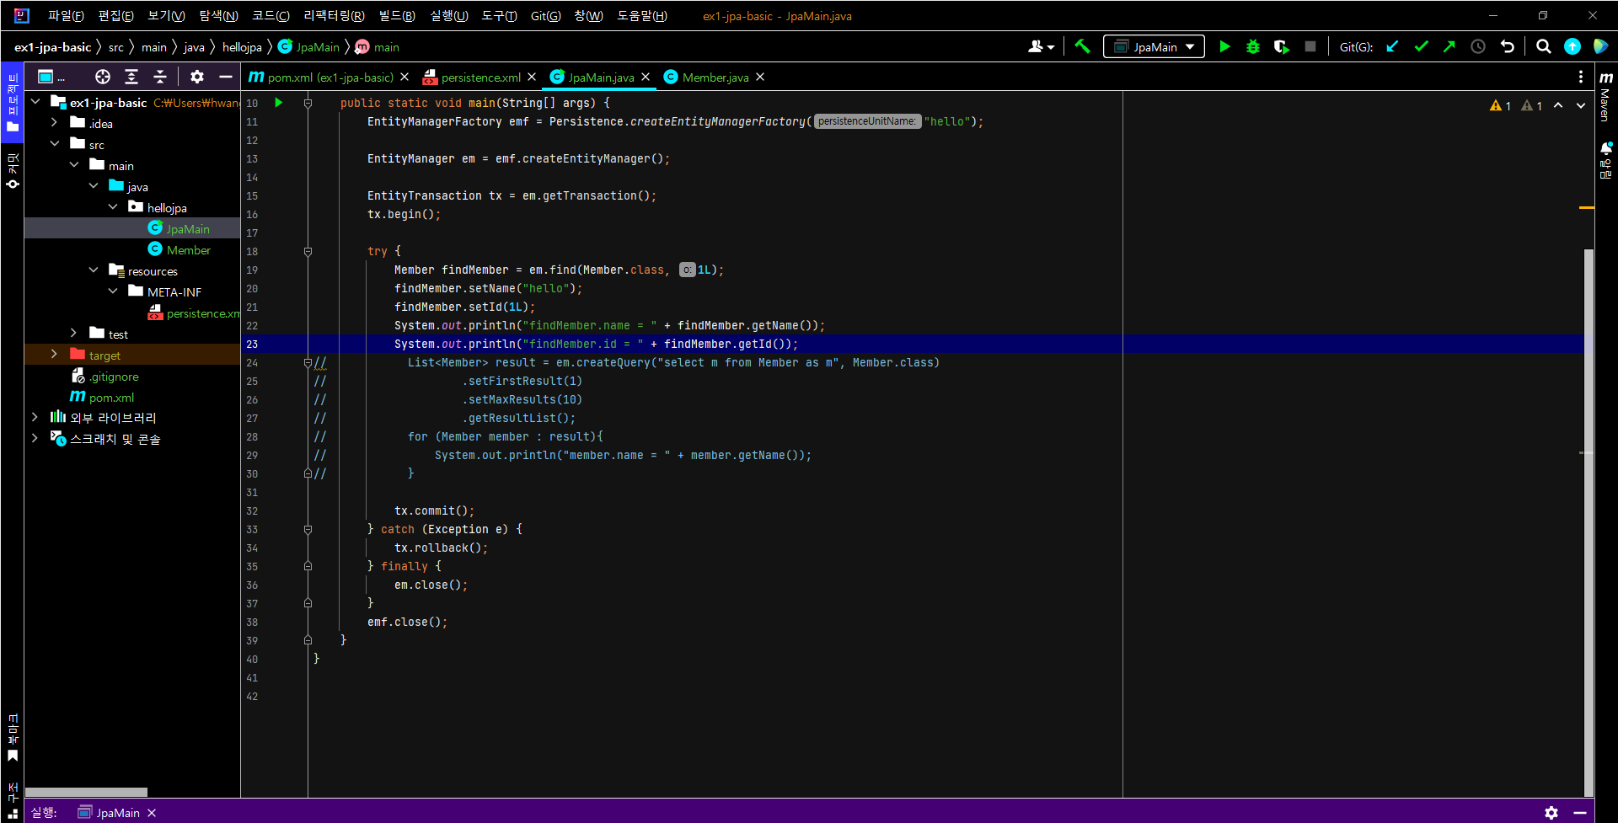Select the Member class in tree
This screenshot has height=823, width=1618.
point(189,250)
